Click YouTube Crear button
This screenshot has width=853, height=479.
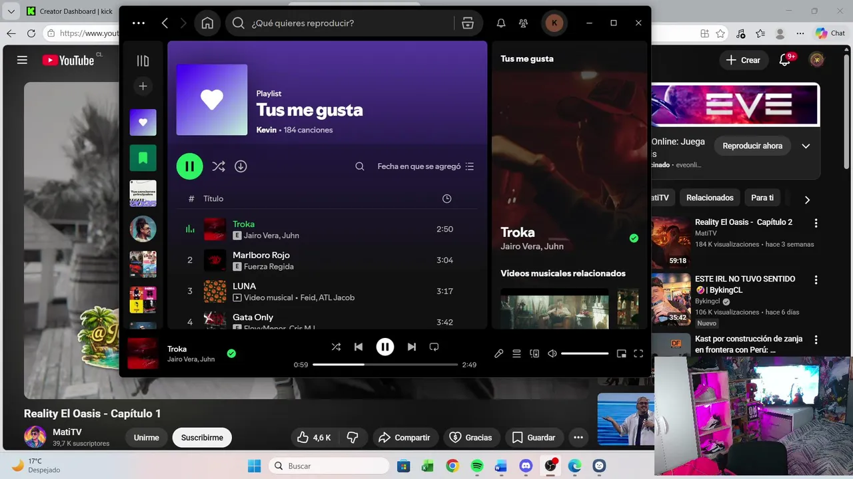point(744,60)
